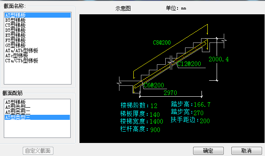Edit the C12@200 rebar label
265x156 pixels.
click(x=189, y=64)
